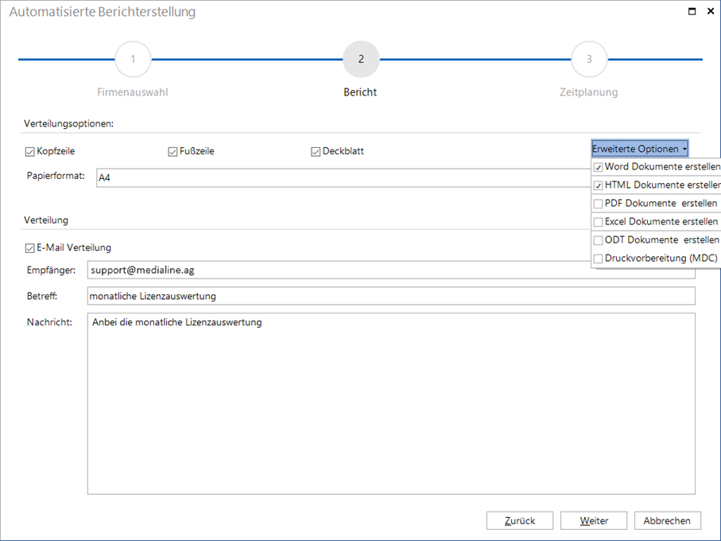Close the report wizard window
Image resolution: width=721 pixels, height=541 pixels.
click(x=709, y=11)
